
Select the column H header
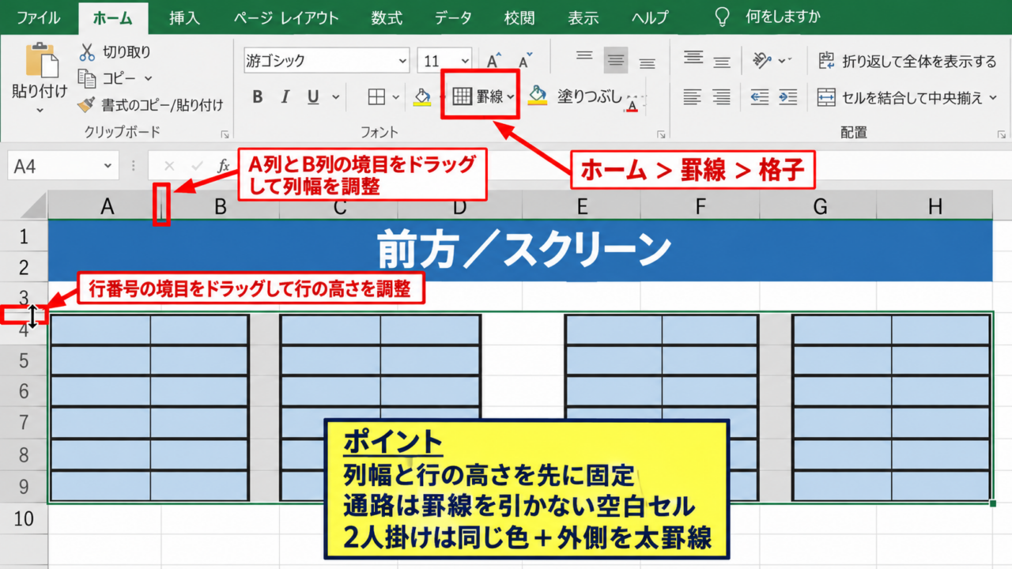click(935, 207)
